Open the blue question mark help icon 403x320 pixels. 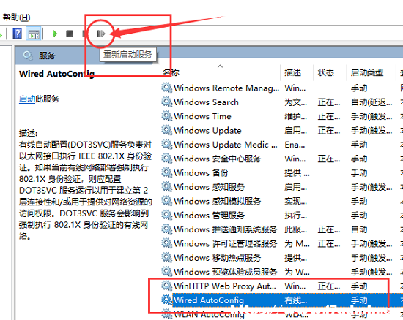pyautogui.click(x=18, y=34)
